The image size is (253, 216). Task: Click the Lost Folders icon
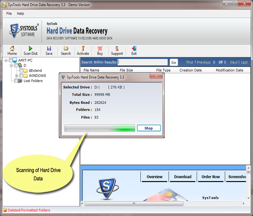[x=20, y=81]
